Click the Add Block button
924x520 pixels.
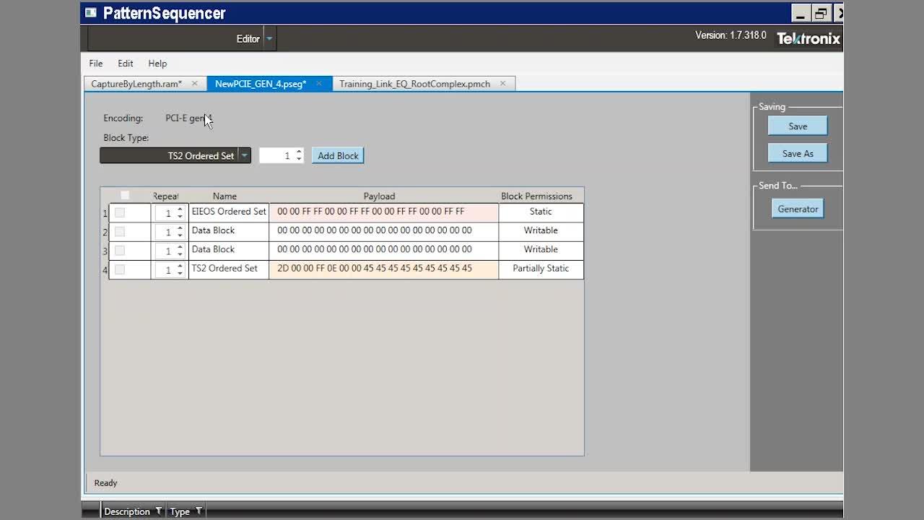[337, 155]
